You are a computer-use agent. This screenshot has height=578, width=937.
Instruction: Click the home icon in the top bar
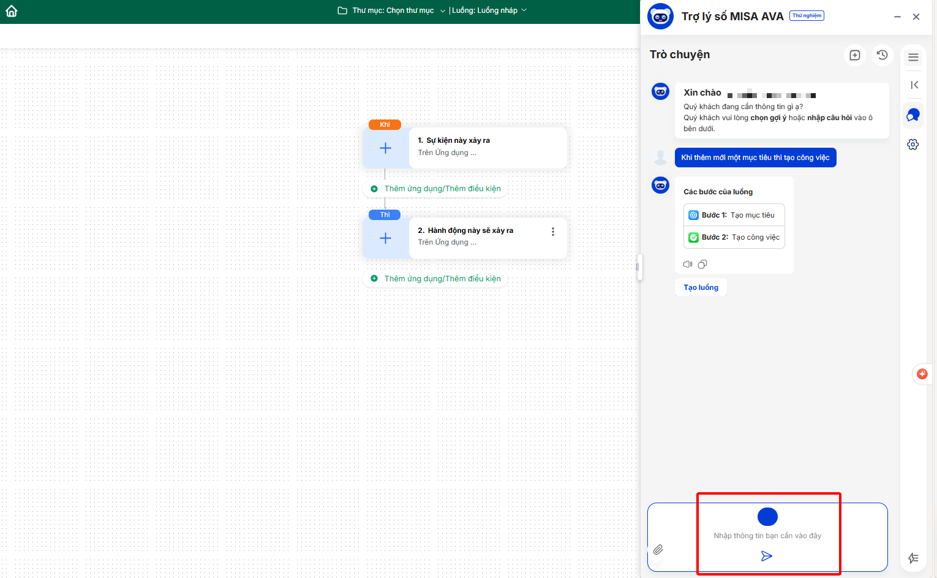[12, 11]
